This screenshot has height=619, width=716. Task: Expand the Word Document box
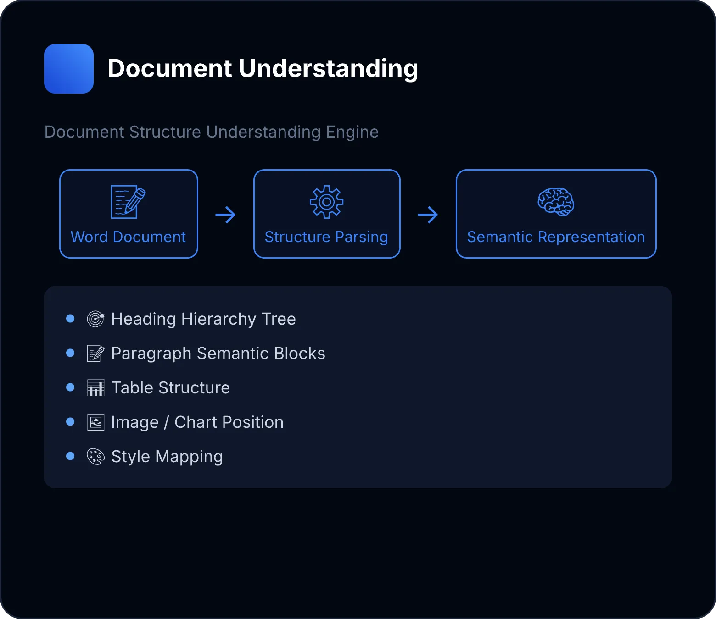(x=128, y=214)
